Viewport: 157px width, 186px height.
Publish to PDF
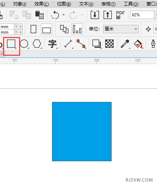pyautogui.click(x=120, y=15)
